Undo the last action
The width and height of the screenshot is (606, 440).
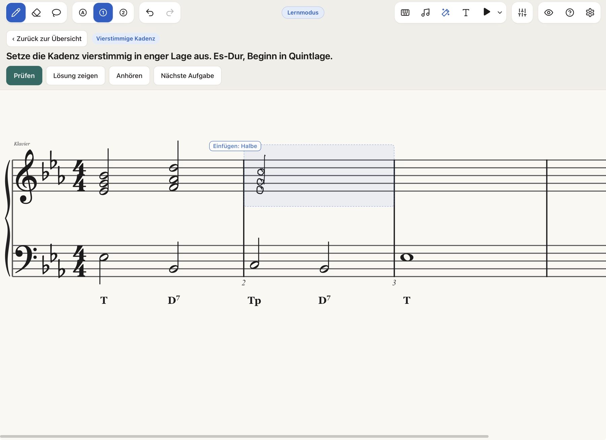[150, 13]
